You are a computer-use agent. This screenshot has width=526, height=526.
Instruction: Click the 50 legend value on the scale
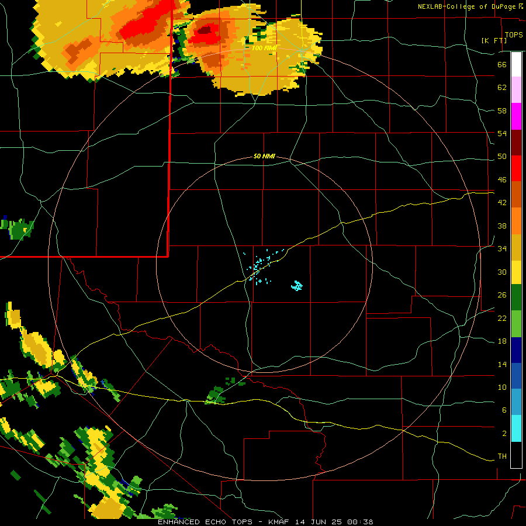[x=502, y=157]
